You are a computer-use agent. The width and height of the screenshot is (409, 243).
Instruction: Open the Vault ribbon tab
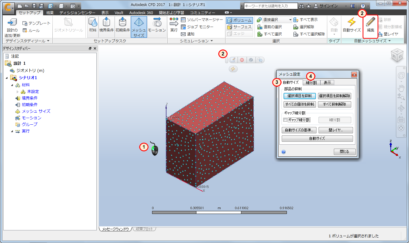119,13
